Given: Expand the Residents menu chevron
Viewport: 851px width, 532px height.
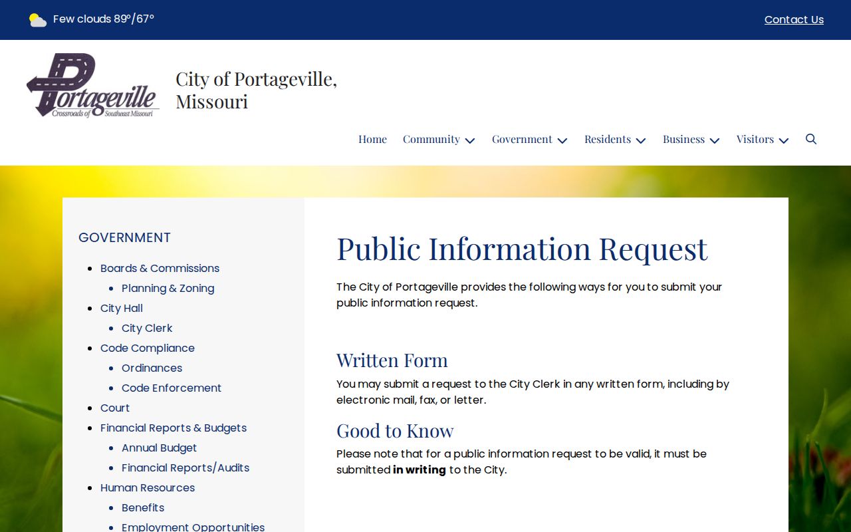Looking at the screenshot, I should click(641, 140).
